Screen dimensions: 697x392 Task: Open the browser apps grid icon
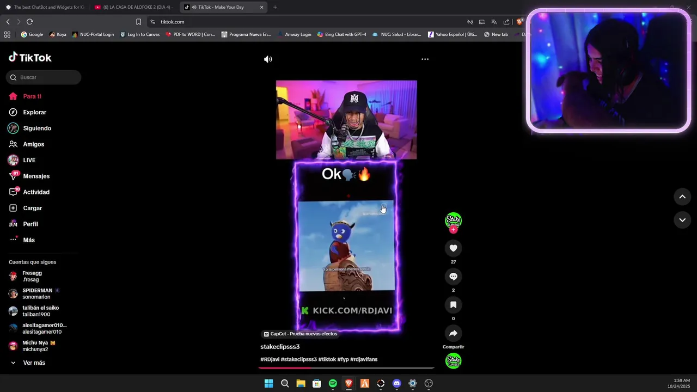tap(7, 34)
